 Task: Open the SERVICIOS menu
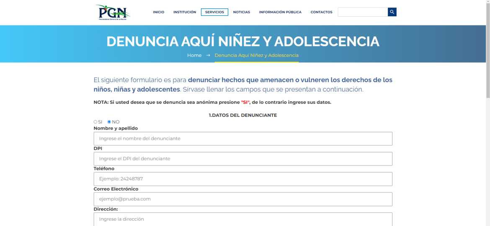pyautogui.click(x=214, y=12)
